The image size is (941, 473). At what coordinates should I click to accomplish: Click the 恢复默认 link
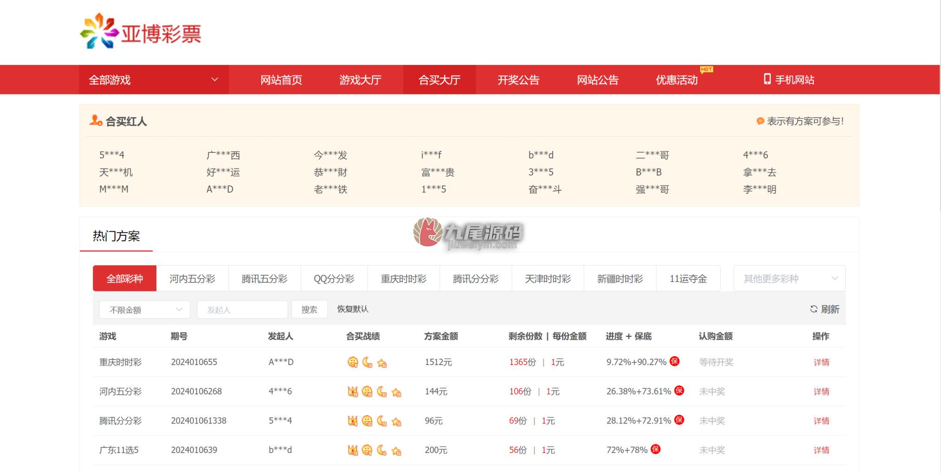pyautogui.click(x=353, y=309)
